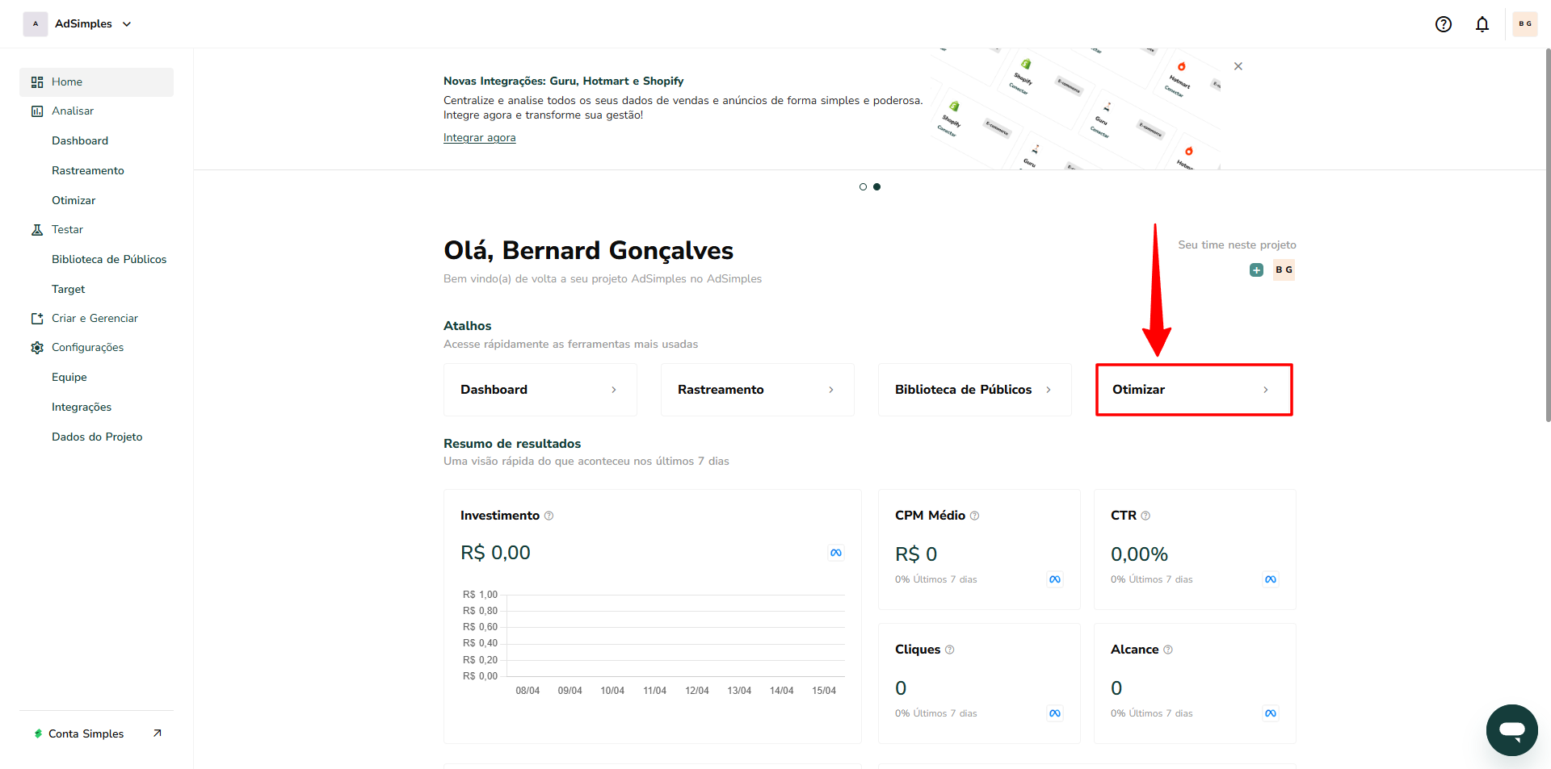Click the R$ 0,00 Investimento value

click(x=495, y=553)
